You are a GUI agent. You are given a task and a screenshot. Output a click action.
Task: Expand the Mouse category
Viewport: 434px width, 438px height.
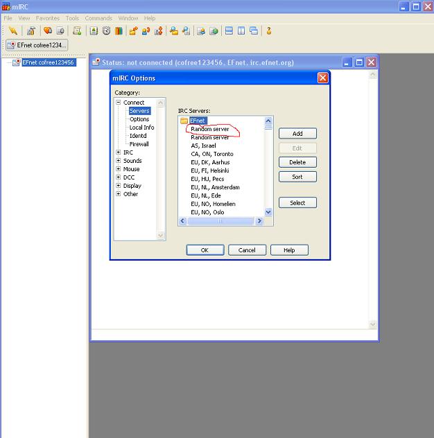click(x=119, y=169)
